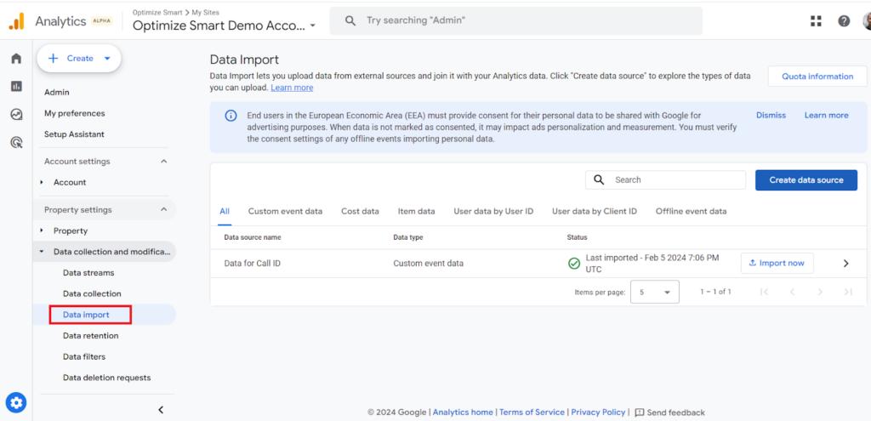Viewport: 871px width, 421px height.
Task: Open the Terms of Service link
Action: [x=532, y=412]
